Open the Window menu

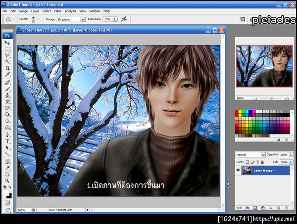tap(95, 11)
